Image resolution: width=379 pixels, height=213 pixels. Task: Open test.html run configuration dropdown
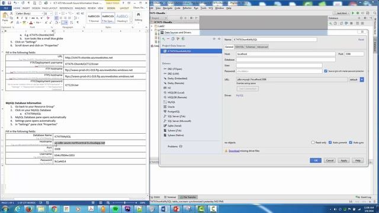[342, 13]
